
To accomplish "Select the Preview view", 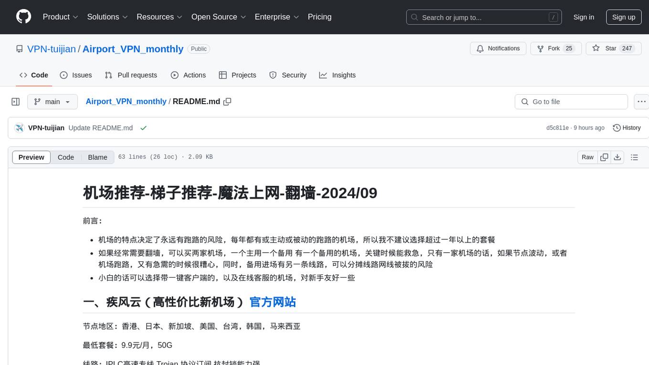I will [31, 157].
